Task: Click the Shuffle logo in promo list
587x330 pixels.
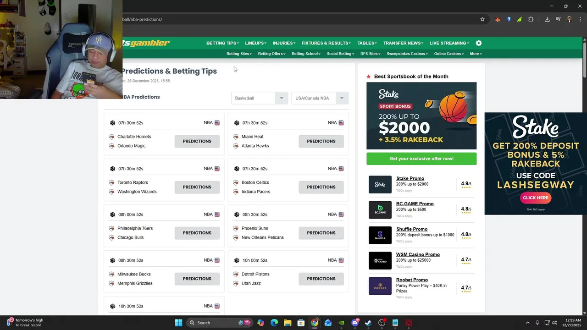Action: click(x=380, y=235)
